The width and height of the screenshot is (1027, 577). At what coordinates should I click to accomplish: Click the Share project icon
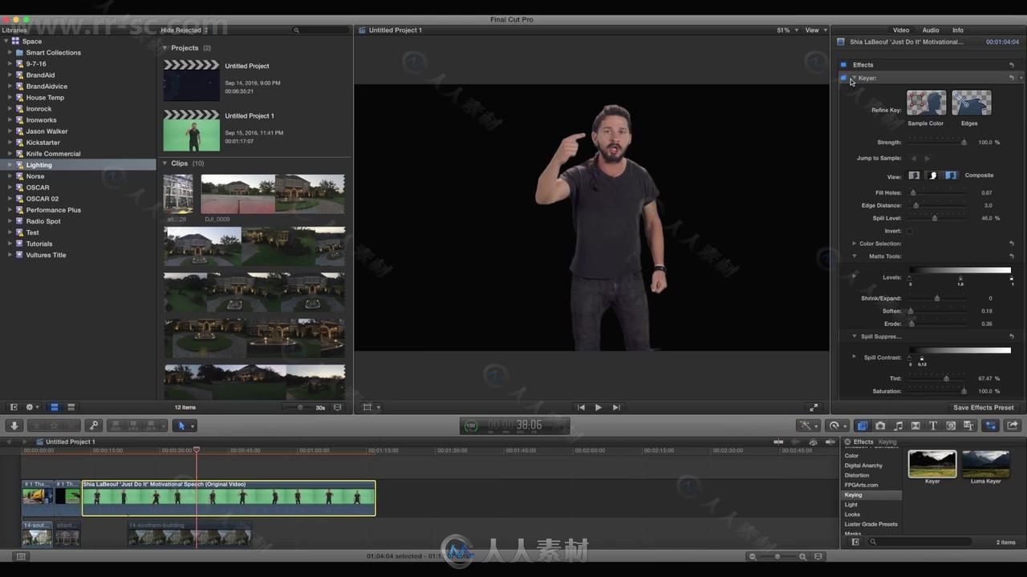[x=1013, y=426]
